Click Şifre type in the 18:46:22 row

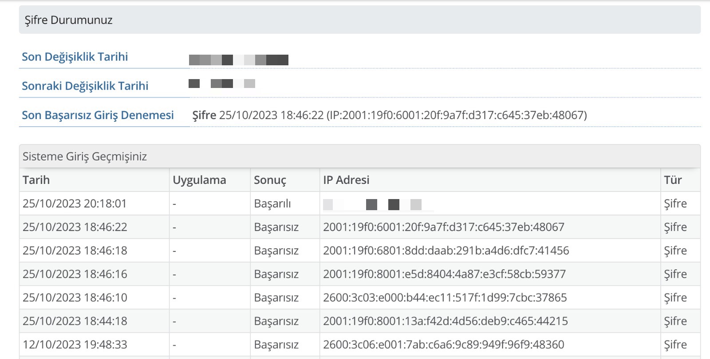coord(675,227)
